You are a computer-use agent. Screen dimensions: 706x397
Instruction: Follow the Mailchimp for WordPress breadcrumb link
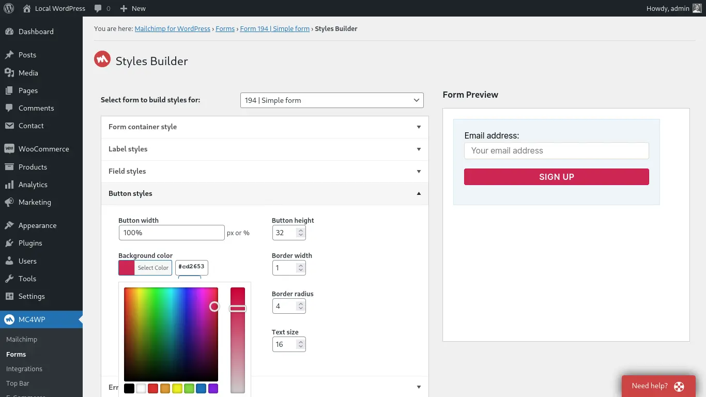click(173, 29)
